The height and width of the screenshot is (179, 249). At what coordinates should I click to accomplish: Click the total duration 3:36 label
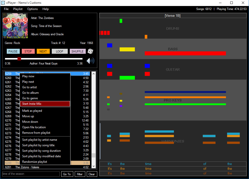[x=80, y=63]
